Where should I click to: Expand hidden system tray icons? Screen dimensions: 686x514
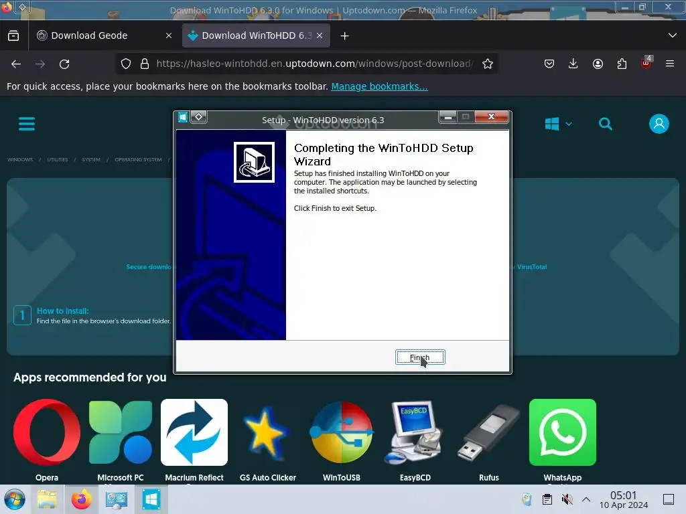pyautogui.click(x=586, y=499)
